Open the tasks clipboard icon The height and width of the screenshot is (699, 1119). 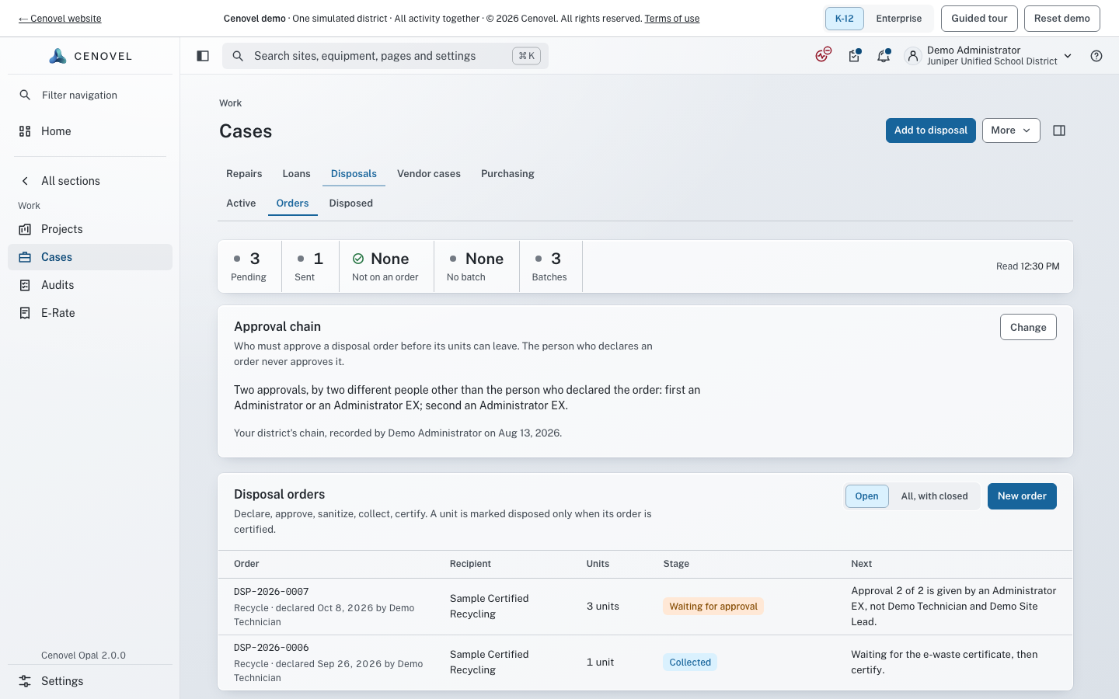click(854, 55)
